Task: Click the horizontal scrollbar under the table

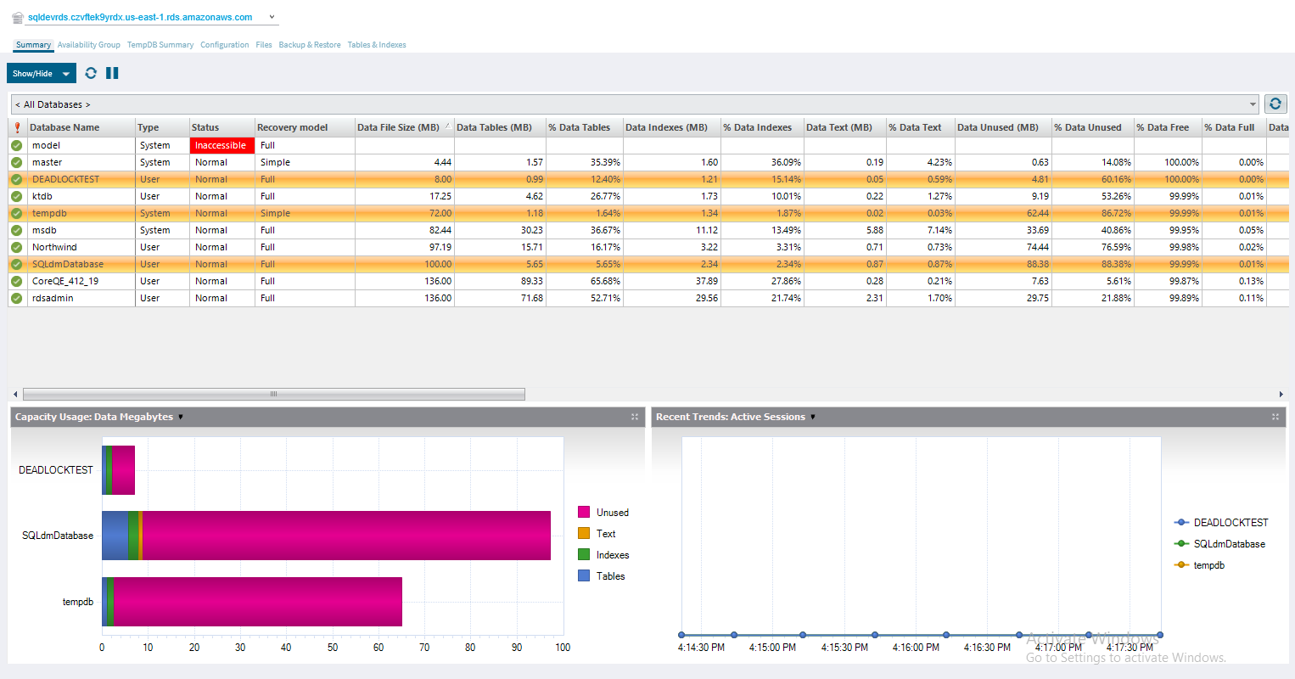Action: (x=273, y=394)
